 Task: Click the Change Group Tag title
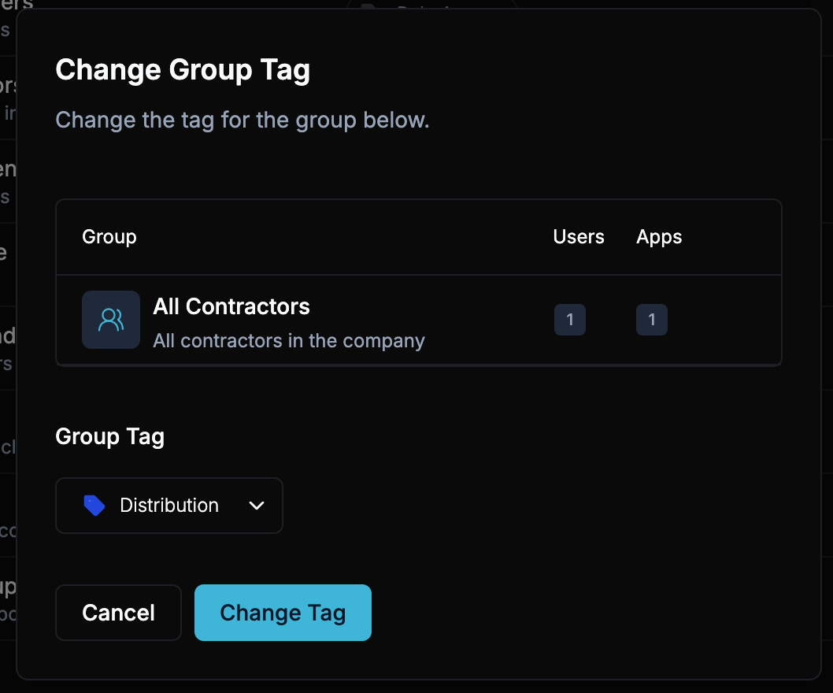[183, 69]
